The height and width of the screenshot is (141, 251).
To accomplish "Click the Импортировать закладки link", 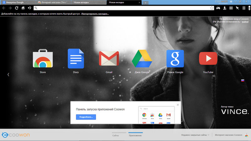I will pos(95,14).
